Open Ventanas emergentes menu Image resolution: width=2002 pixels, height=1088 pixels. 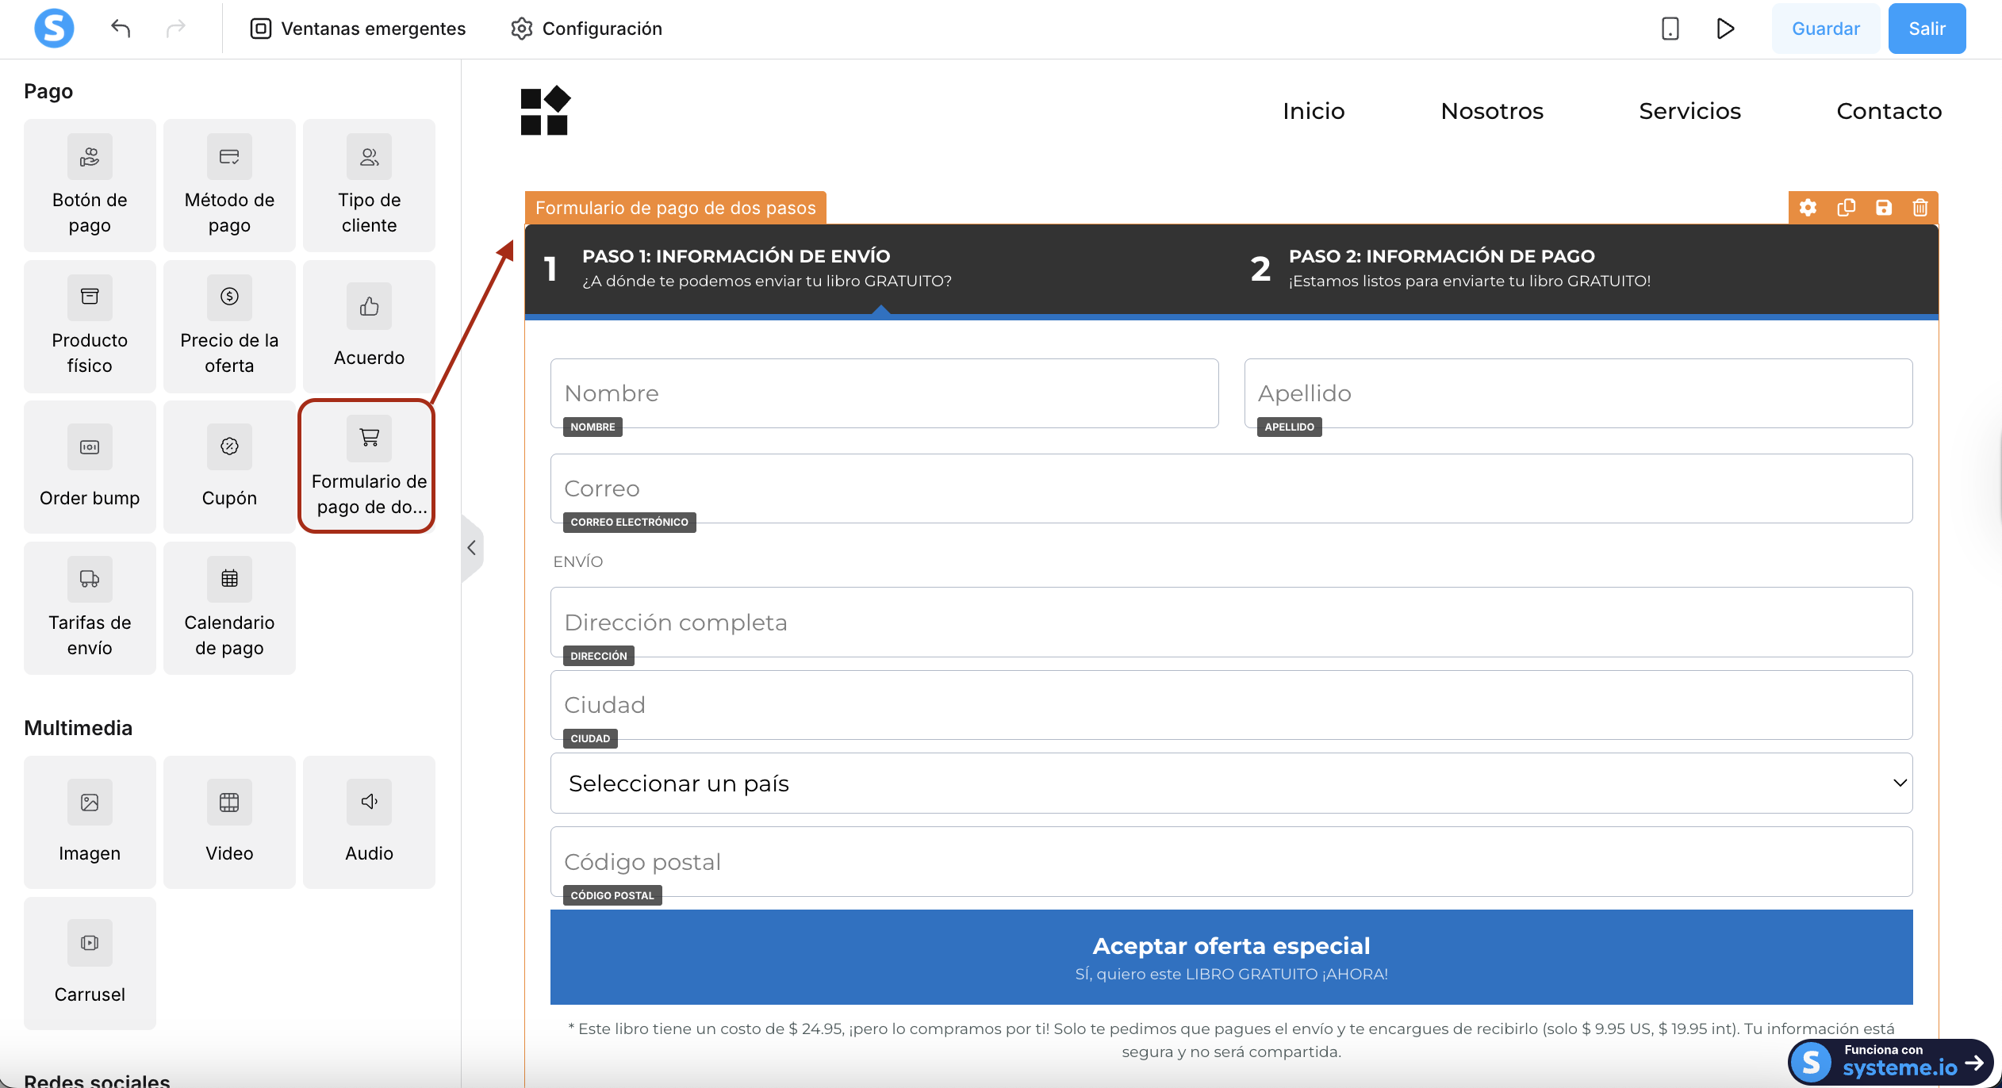click(x=358, y=29)
